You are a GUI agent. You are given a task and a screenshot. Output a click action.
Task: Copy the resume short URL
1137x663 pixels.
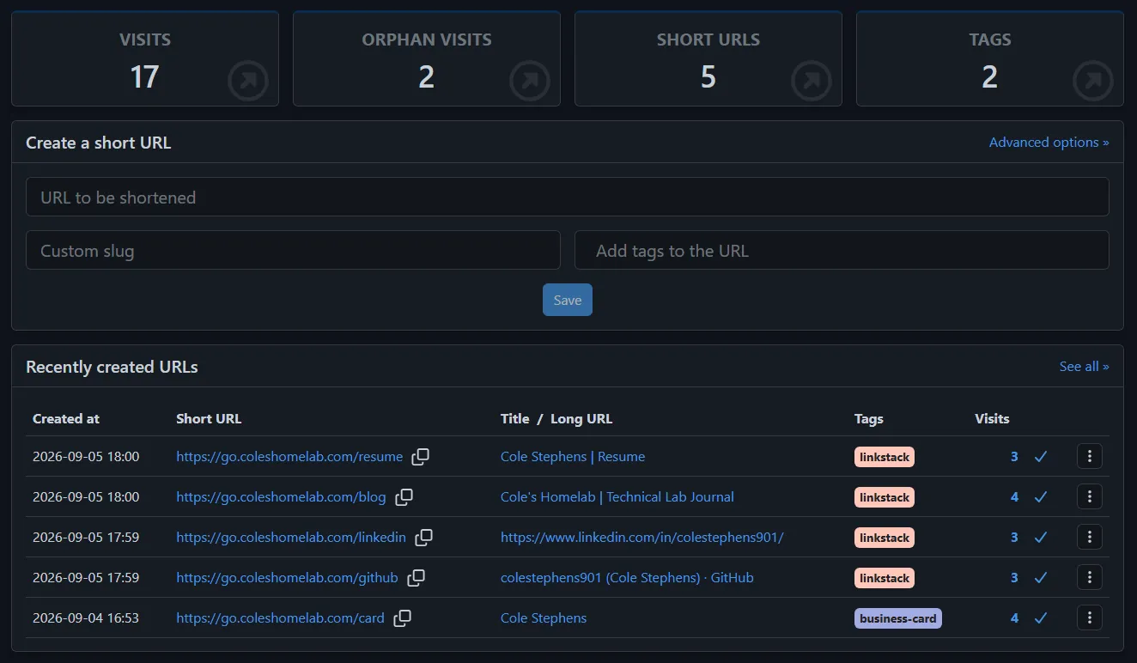(420, 457)
